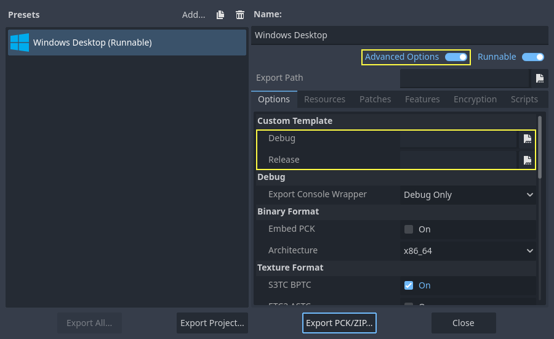
Task: Open file browser for Release template
Action: (x=527, y=160)
